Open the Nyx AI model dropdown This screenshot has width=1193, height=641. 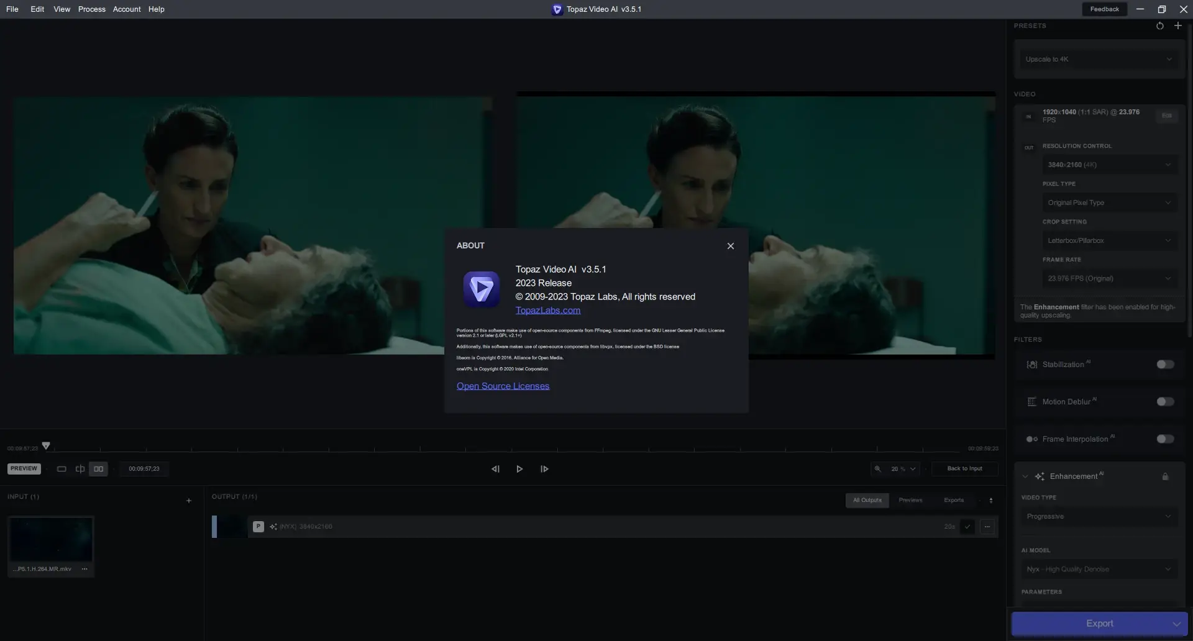click(x=1099, y=570)
